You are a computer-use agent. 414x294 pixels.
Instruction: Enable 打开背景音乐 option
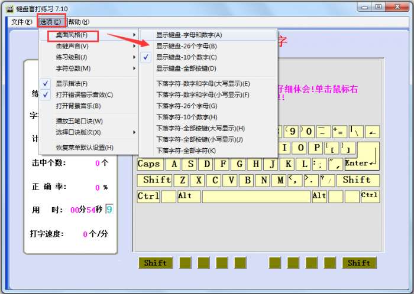pos(78,106)
